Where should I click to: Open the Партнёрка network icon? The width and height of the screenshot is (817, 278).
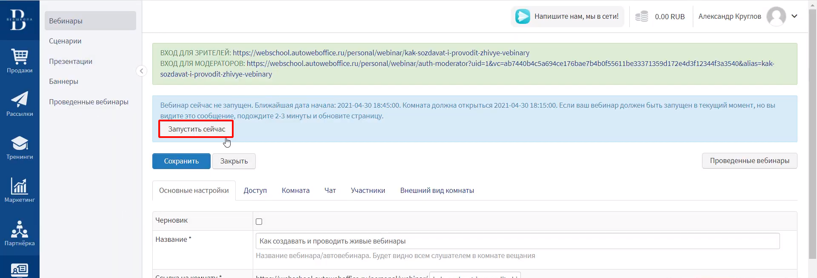20,229
